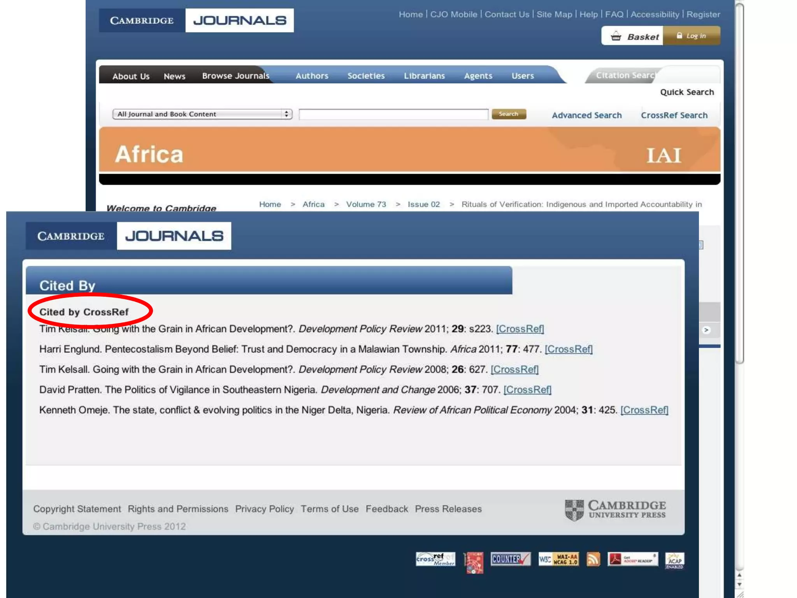Click the scrollbar down arrow
The height and width of the screenshot is (598, 797).
(x=739, y=585)
